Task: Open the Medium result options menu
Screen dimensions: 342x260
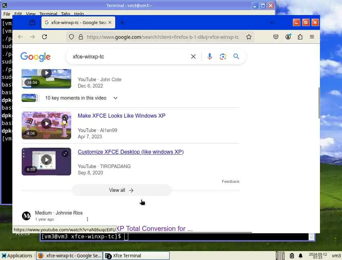Action: click(88, 219)
